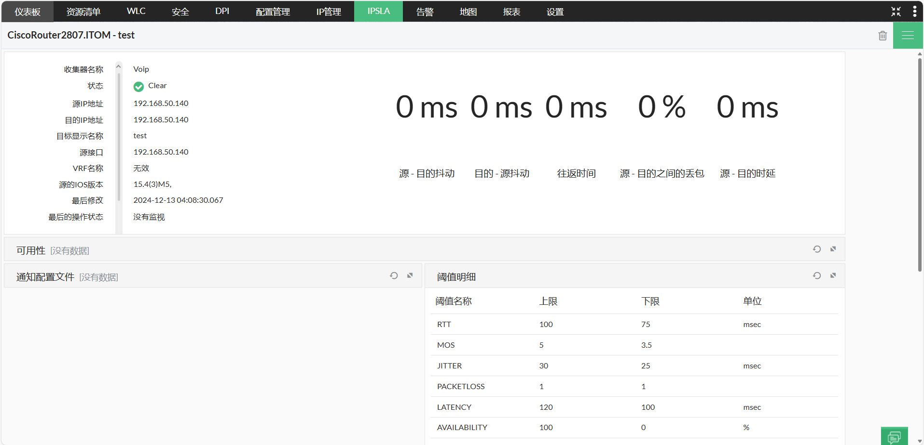Select the IPSLA tab
Image resolution: width=924 pixels, height=445 pixels.
(378, 12)
